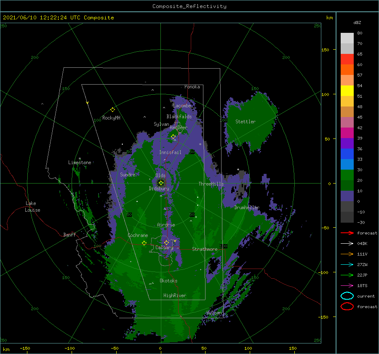Click the Innisfail town label
This screenshot has height=354, width=379.
[170, 152]
